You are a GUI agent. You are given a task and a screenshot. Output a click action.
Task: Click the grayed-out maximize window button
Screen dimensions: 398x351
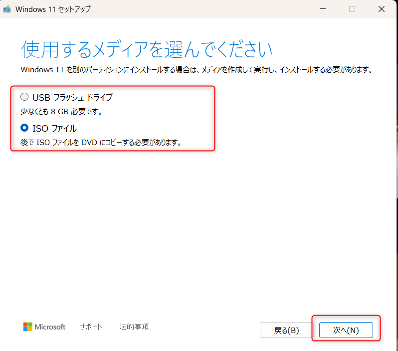point(352,9)
